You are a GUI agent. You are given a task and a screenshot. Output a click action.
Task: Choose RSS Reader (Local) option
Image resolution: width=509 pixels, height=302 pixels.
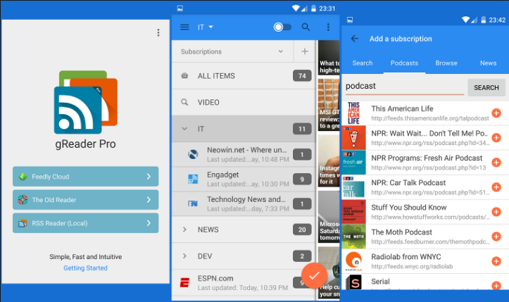tap(86, 223)
